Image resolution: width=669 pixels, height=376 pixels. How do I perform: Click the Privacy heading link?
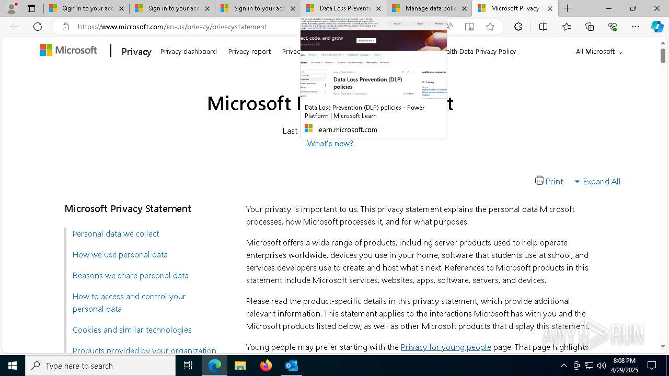136,51
